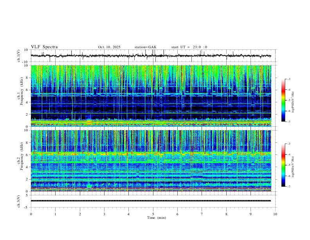
Task: Click the "-3" label on upper colorbar
Action: 288,79
